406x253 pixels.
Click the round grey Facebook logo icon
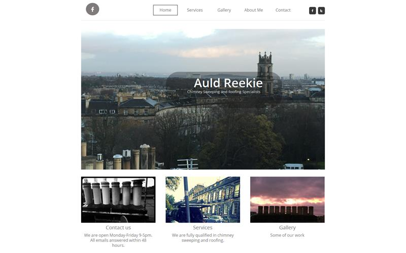click(x=92, y=9)
